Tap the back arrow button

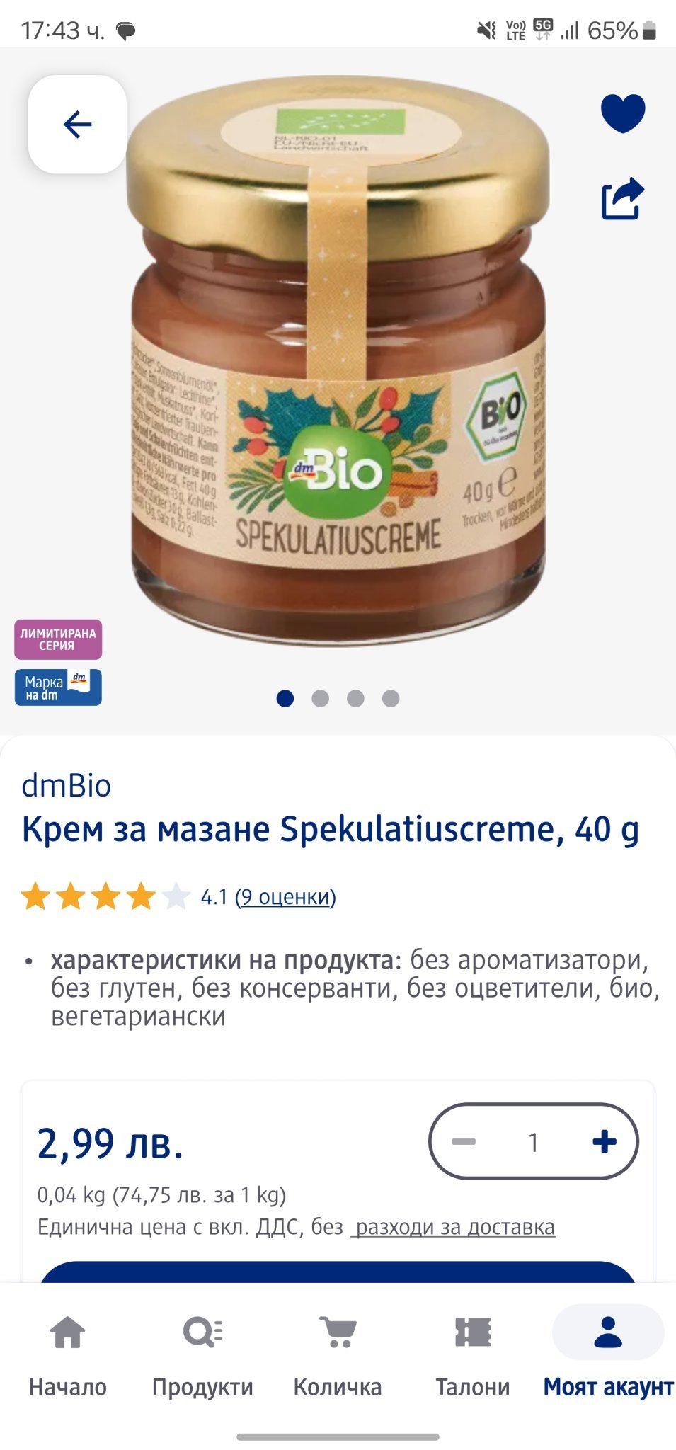click(77, 125)
